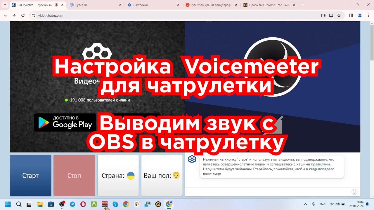Open the правилами rules link
Viewport: 374px width, 210px height.
320,164
